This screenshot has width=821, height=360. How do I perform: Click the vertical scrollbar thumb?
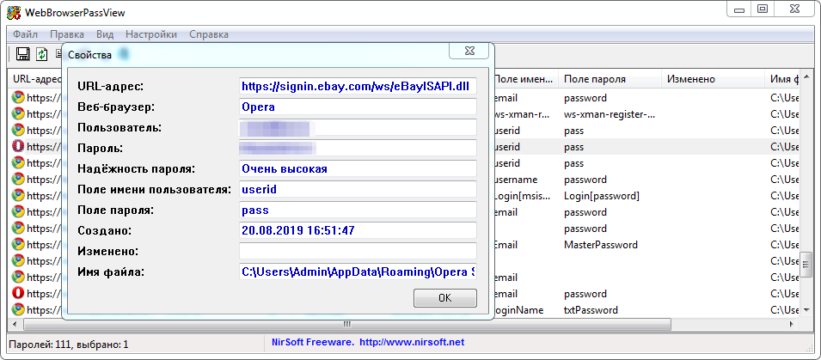point(806,265)
